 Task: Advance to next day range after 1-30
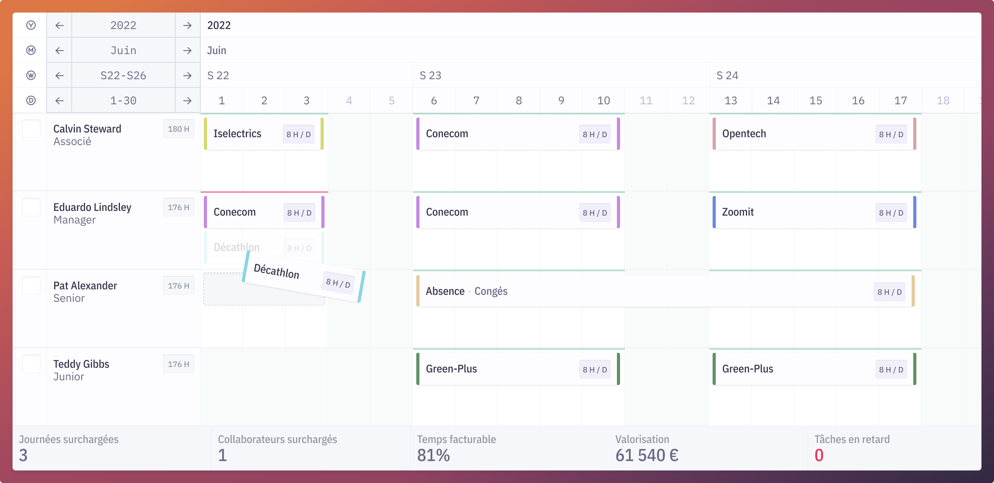[187, 100]
